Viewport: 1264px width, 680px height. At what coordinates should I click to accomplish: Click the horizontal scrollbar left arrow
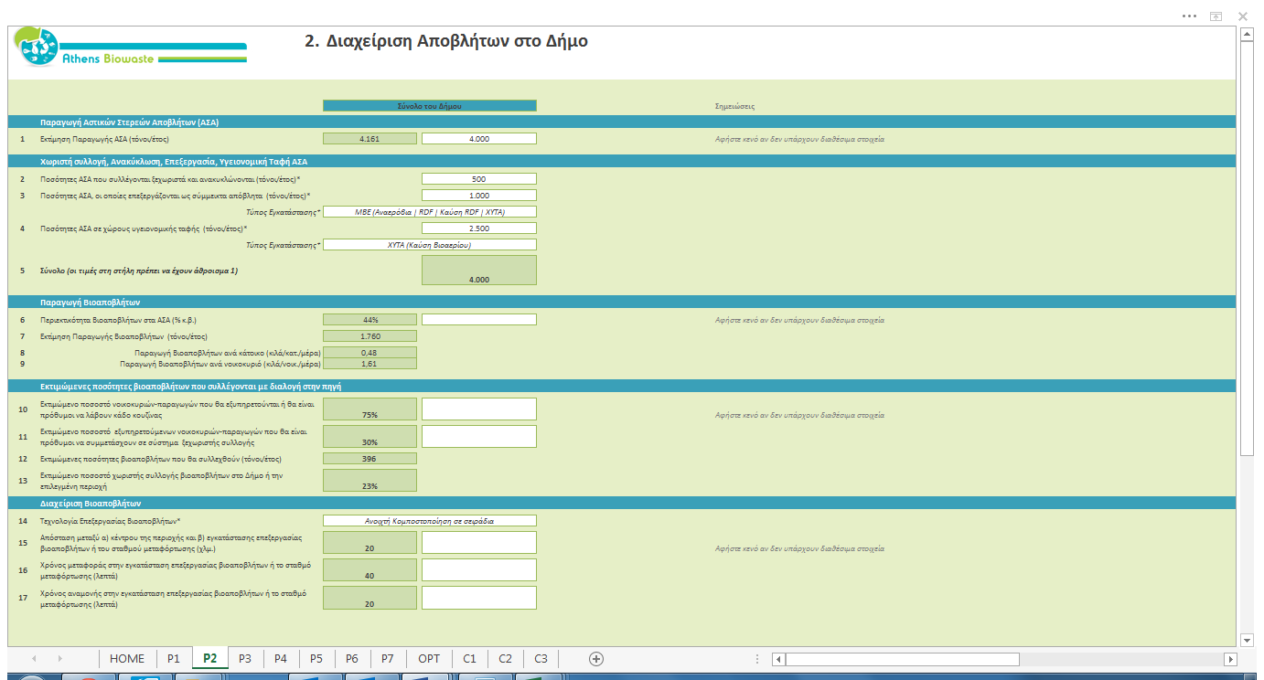pos(778,659)
